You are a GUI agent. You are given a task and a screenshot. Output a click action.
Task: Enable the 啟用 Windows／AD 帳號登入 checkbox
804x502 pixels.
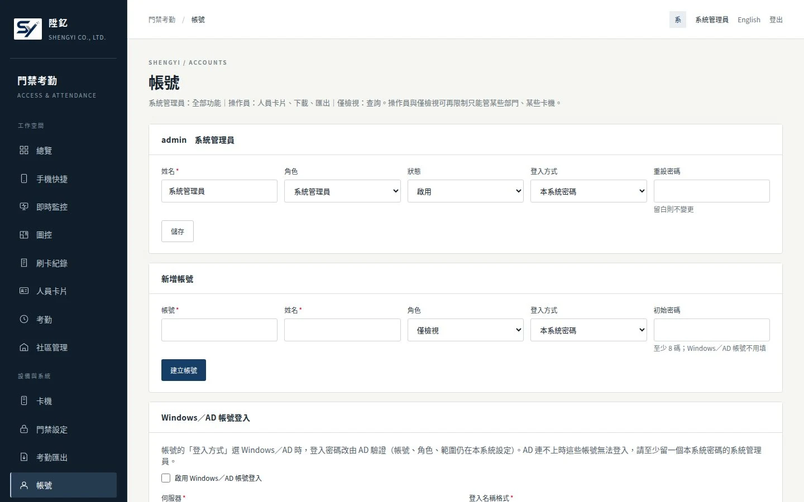(166, 478)
